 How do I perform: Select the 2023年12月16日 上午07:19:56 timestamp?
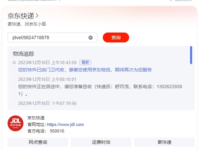[47, 103]
